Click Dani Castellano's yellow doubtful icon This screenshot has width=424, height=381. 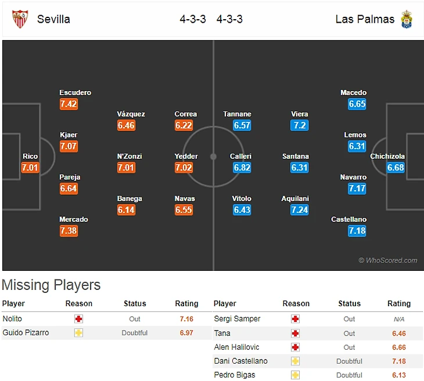[296, 361]
